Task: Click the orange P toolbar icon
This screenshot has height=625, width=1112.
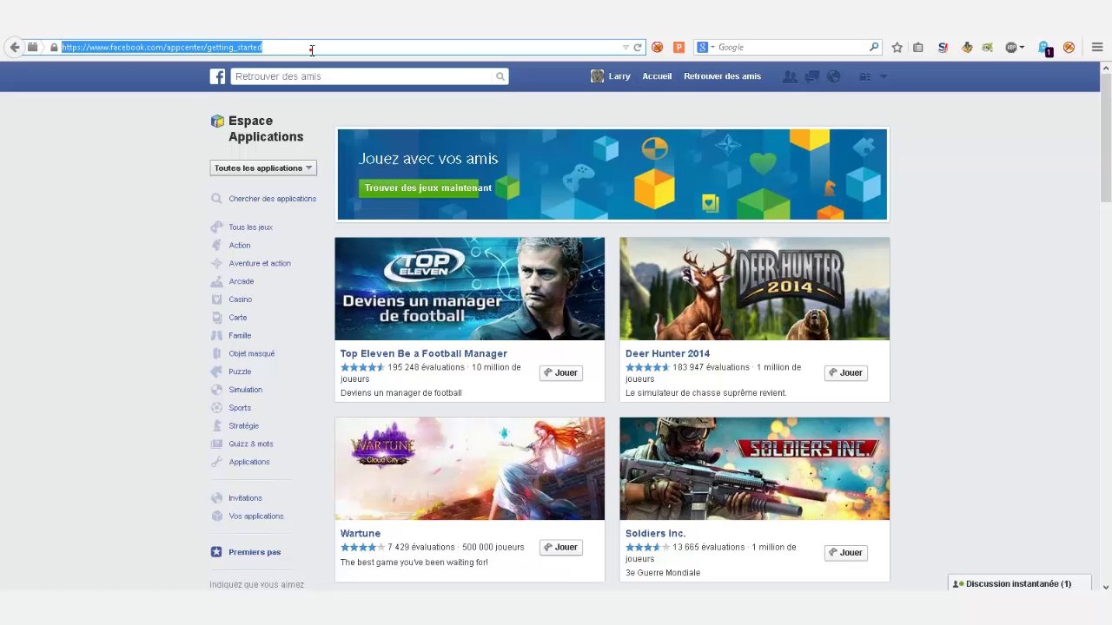Action: coord(678,48)
